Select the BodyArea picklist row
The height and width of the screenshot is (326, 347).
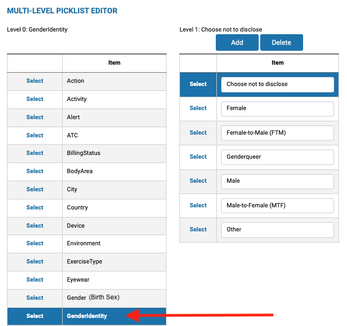click(35, 171)
